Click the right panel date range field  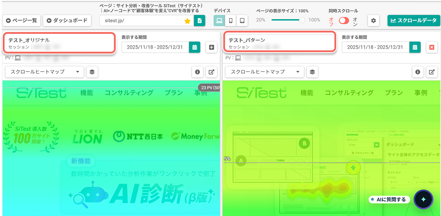pyautogui.click(x=376, y=47)
